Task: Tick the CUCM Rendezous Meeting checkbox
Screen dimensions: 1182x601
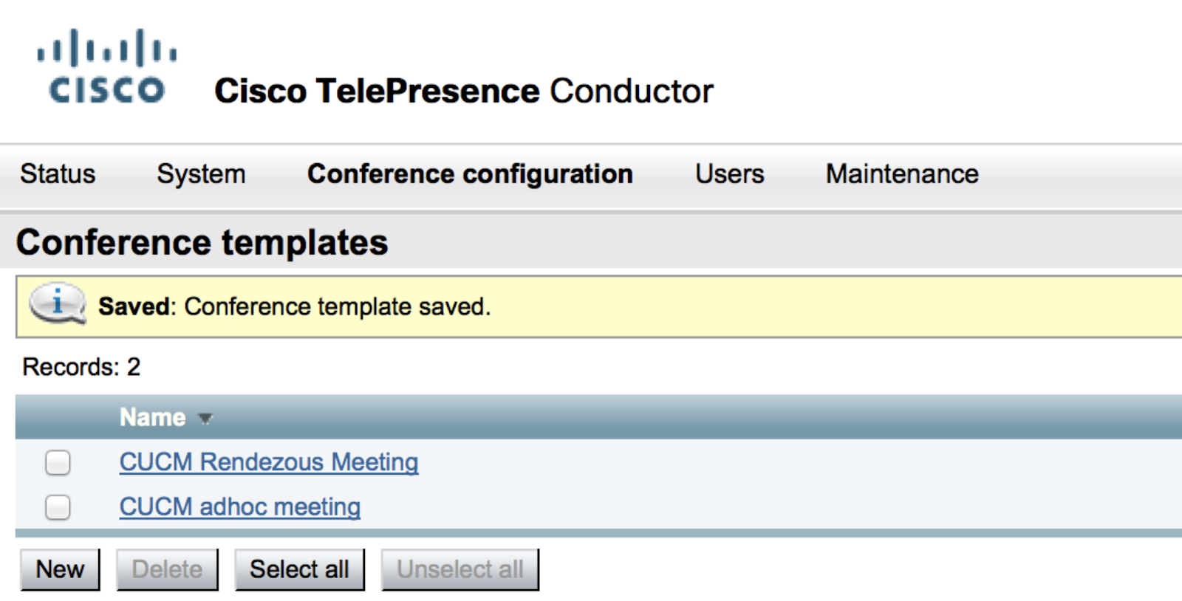Action: click(x=58, y=463)
